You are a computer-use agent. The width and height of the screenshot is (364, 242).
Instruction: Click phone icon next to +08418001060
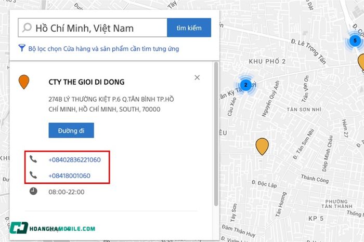(33, 175)
